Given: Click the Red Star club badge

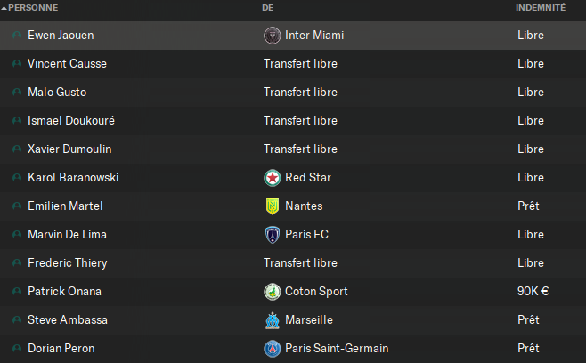Looking at the screenshot, I should pos(273,178).
